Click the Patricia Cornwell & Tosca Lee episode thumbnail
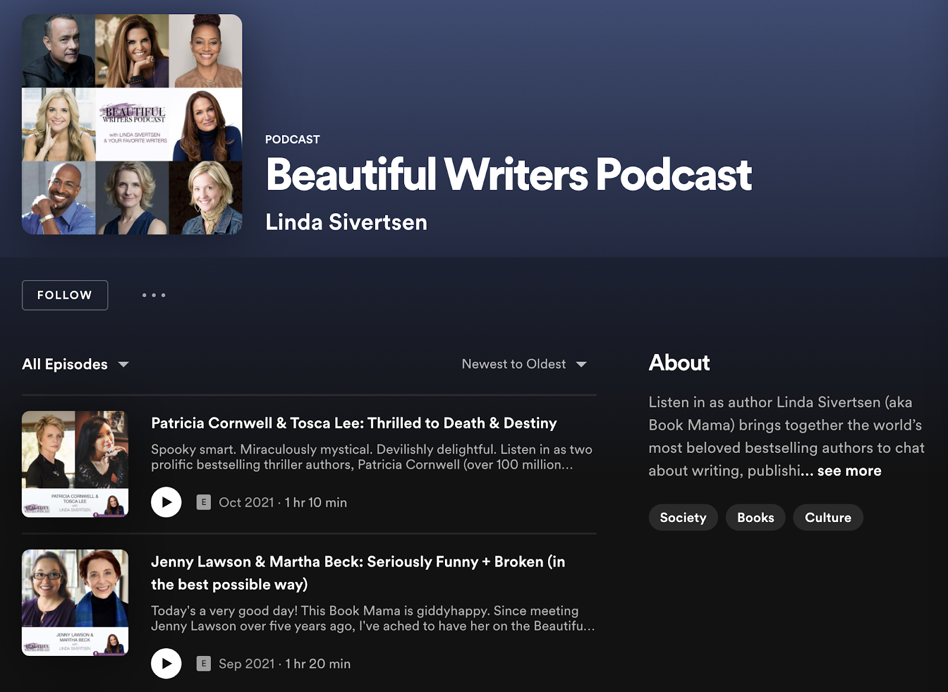Image resolution: width=948 pixels, height=692 pixels. pyautogui.click(x=75, y=464)
